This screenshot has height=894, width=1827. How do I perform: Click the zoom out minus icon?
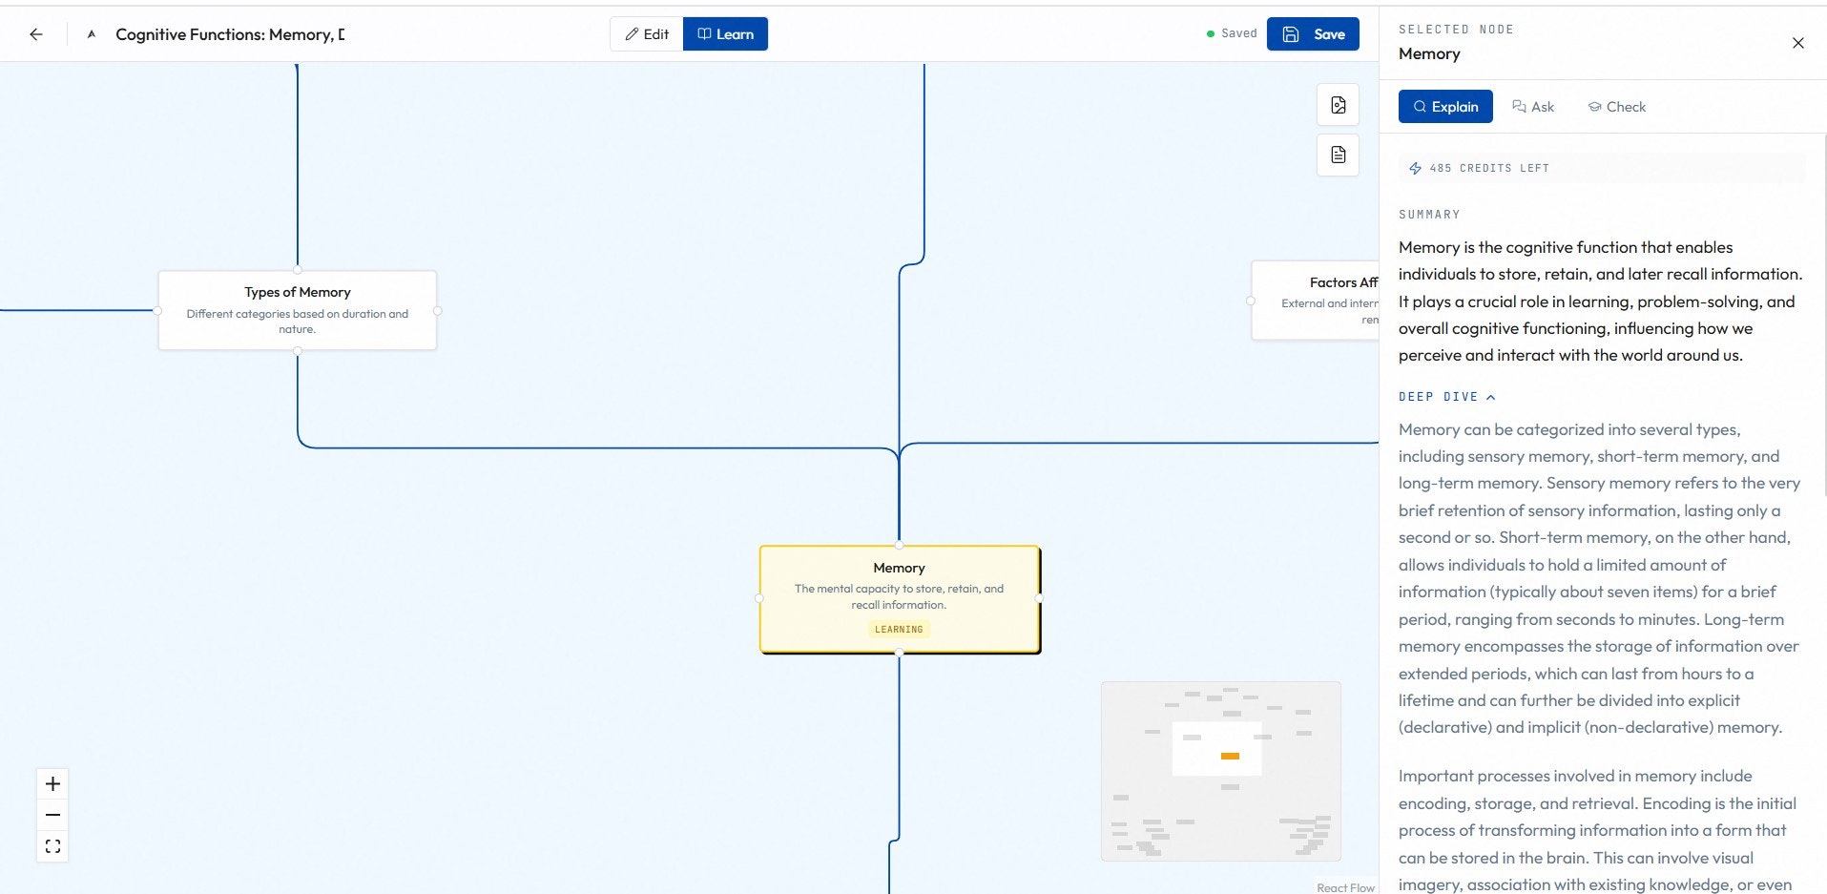52,815
